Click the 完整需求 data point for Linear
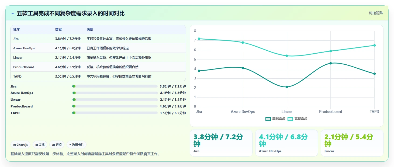The image size is (394, 167). pyautogui.click(x=287, y=56)
